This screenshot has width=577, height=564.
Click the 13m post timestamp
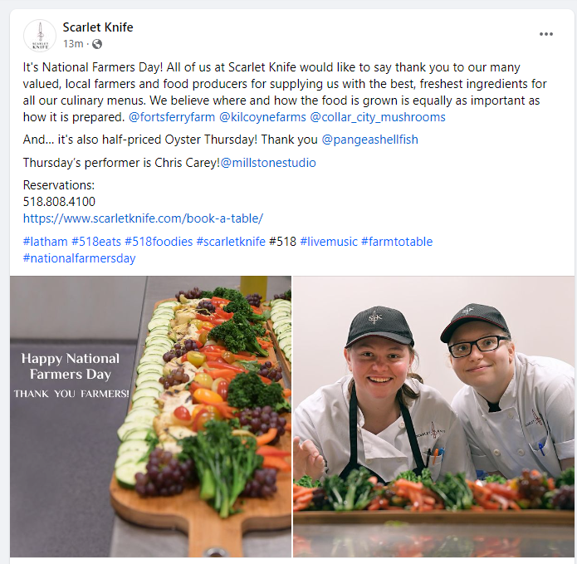point(73,44)
